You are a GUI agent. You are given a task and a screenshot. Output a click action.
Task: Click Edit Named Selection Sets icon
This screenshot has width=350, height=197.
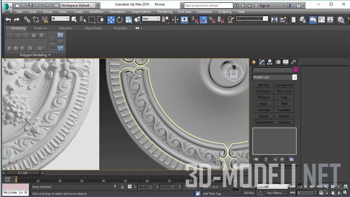(231, 20)
